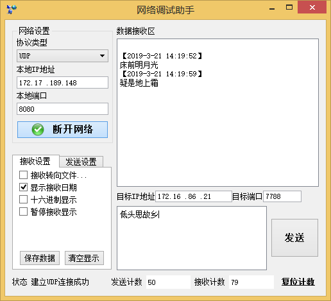
Task: Tick 暂停接收显示 checkbox
Action: tap(24, 212)
